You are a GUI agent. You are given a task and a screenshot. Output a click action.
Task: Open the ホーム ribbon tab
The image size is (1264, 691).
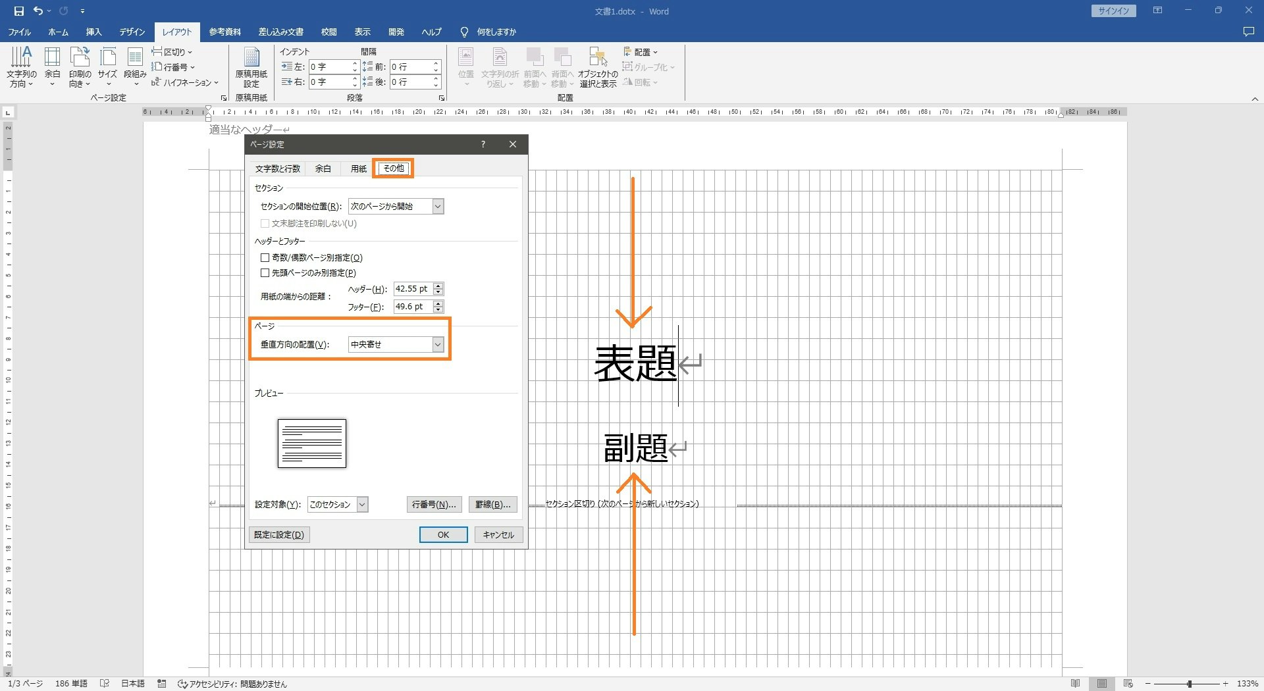58,32
